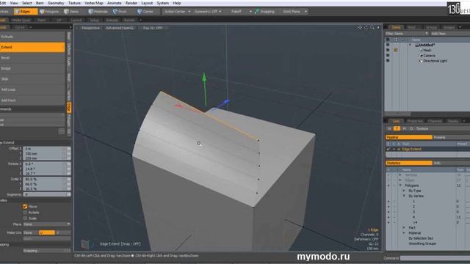The height and width of the screenshot is (264, 470).
Task: Click the Scale X value field
Action: (44, 179)
